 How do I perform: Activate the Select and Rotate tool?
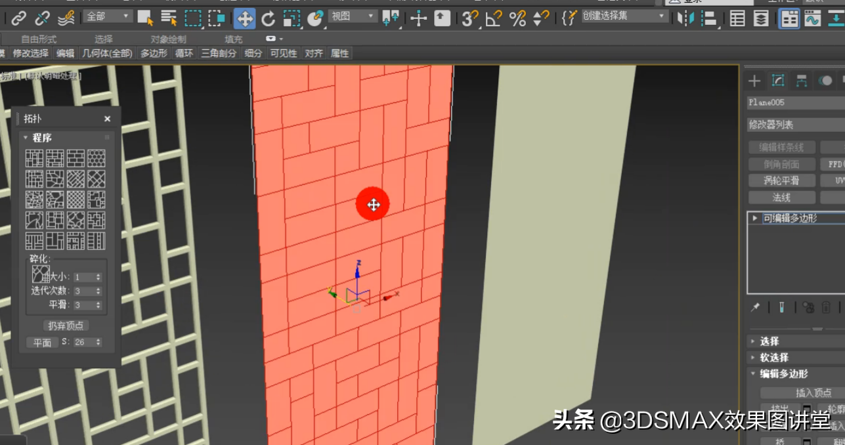click(268, 18)
